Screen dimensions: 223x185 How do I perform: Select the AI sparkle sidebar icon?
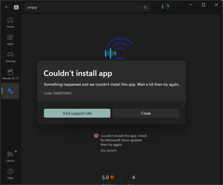(x=10, y=91)
